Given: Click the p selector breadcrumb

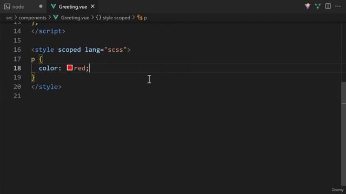Looking at the screenshot, I should tap(145, 18).
